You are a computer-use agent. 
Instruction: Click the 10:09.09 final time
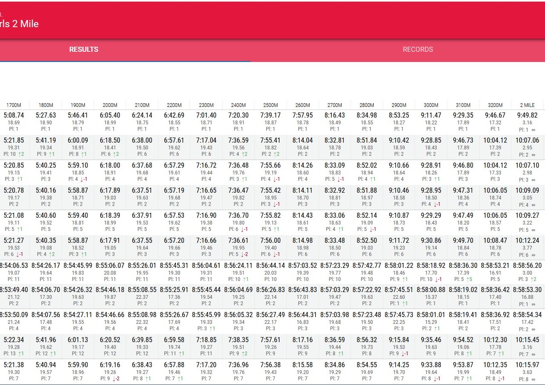(528, 190)
